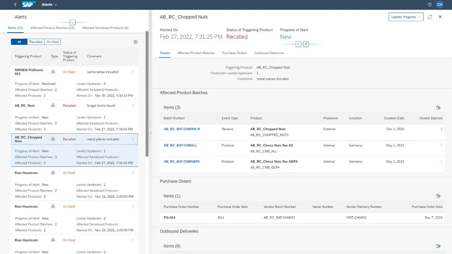Enter full screen mode for detail panel

pyautogui.click(x=430, y=17)
